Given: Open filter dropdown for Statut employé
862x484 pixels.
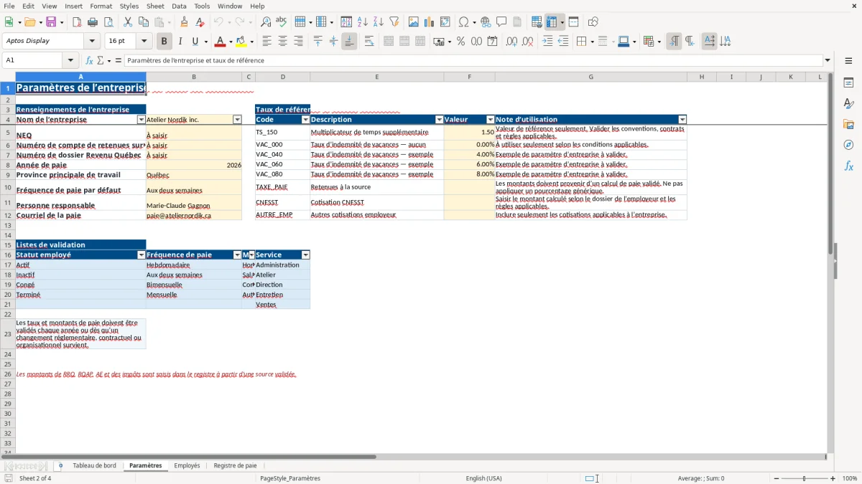Looking at the screenshot, I should click(x=142, y=255).
